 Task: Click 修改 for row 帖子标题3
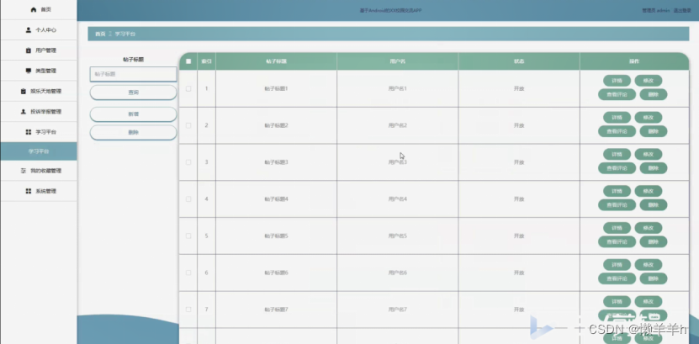[x=649, y=154]
